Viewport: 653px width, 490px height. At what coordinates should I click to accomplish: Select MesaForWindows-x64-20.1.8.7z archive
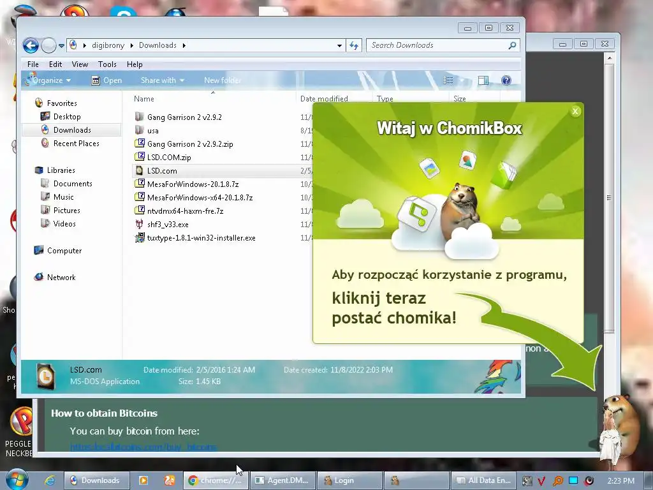pos(200,198)
